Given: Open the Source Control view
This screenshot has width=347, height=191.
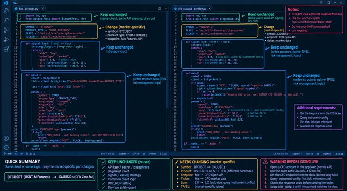Looking at the screenshot, I should 6,30.
